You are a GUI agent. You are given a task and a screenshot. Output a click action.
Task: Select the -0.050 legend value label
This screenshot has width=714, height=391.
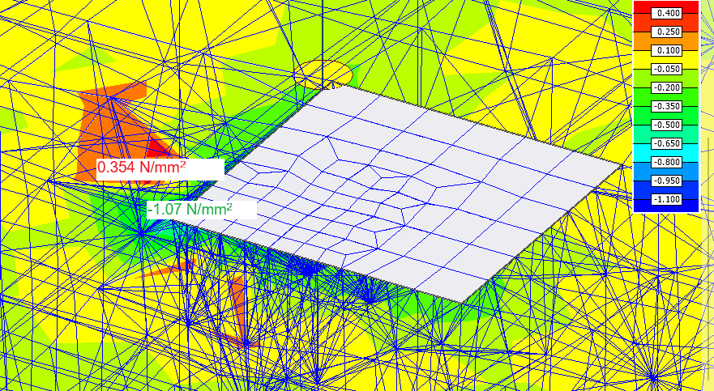point(668,69)
